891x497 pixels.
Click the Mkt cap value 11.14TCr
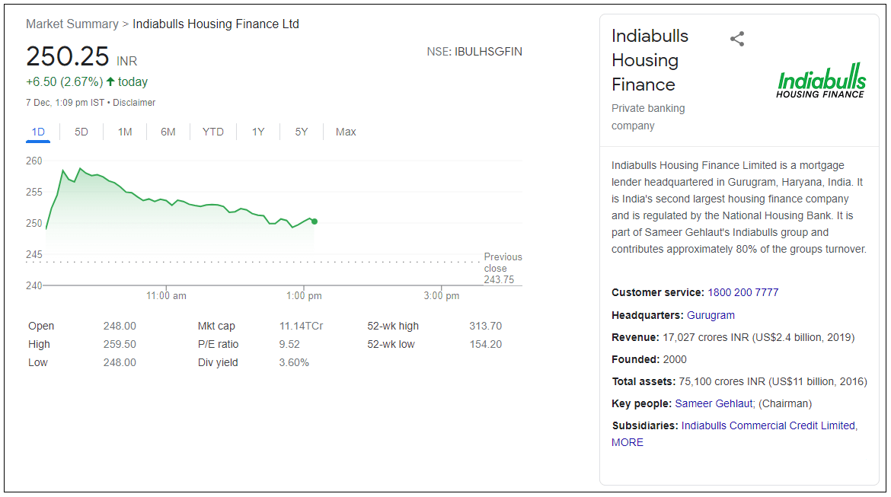coord(301,326)
